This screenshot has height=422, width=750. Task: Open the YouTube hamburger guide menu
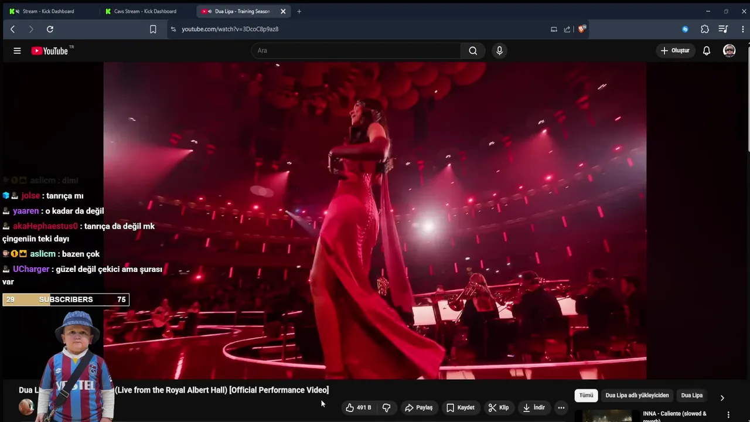[17, 51]
